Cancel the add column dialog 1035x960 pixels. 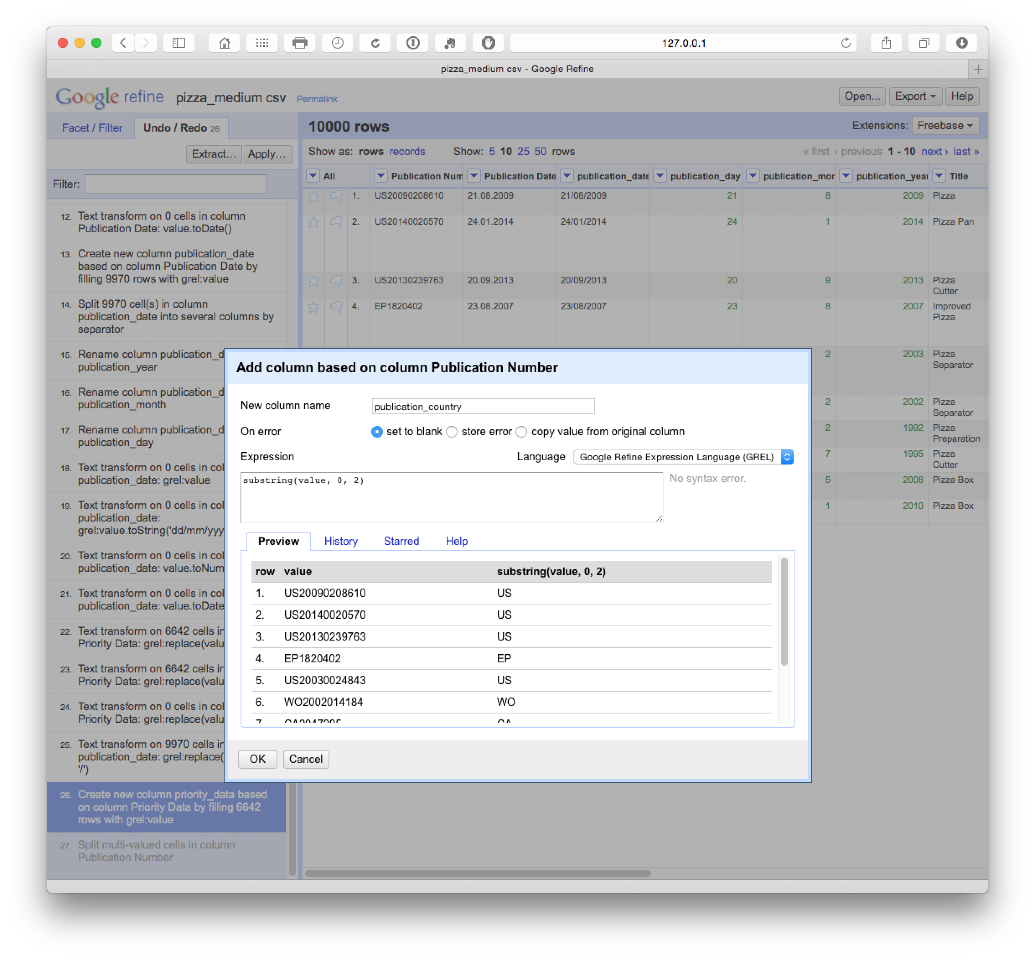click(305, 759)
